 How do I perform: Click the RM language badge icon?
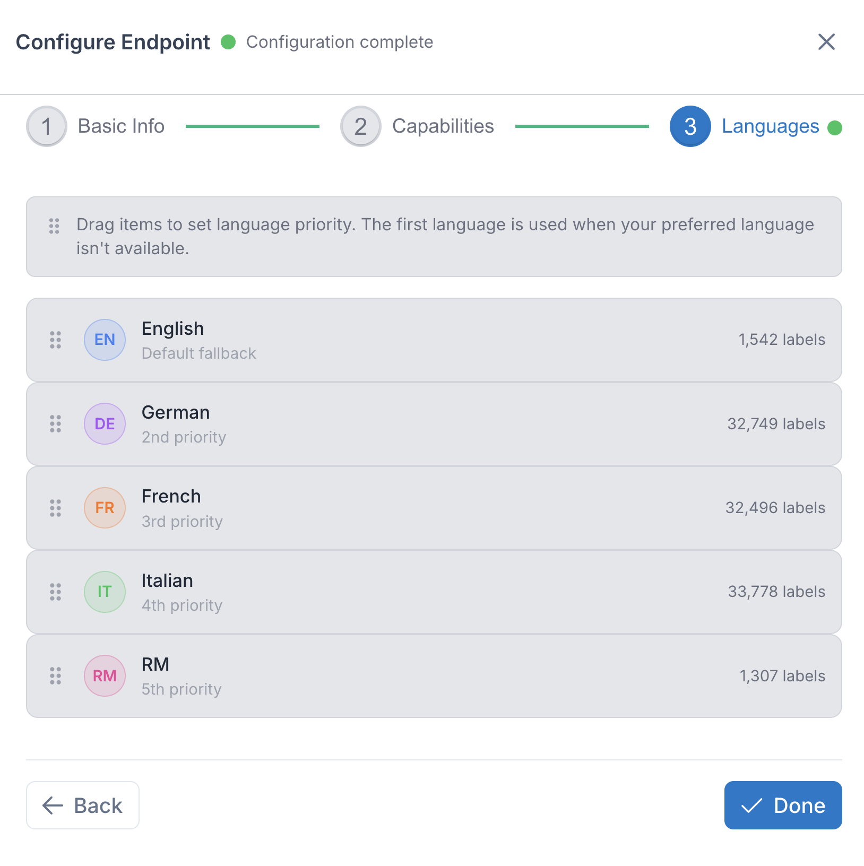[104, 676]
